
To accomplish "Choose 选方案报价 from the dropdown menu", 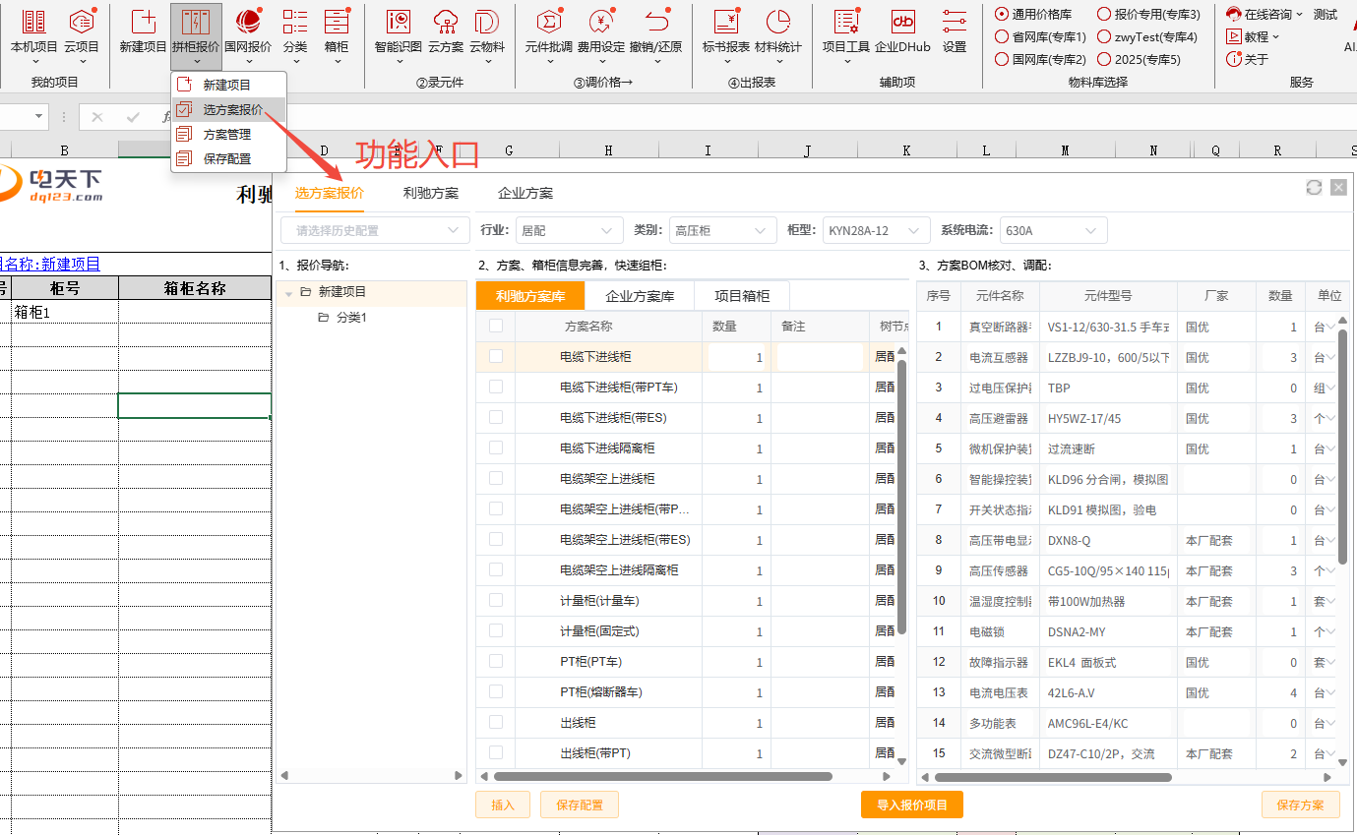I will point(228,109).
